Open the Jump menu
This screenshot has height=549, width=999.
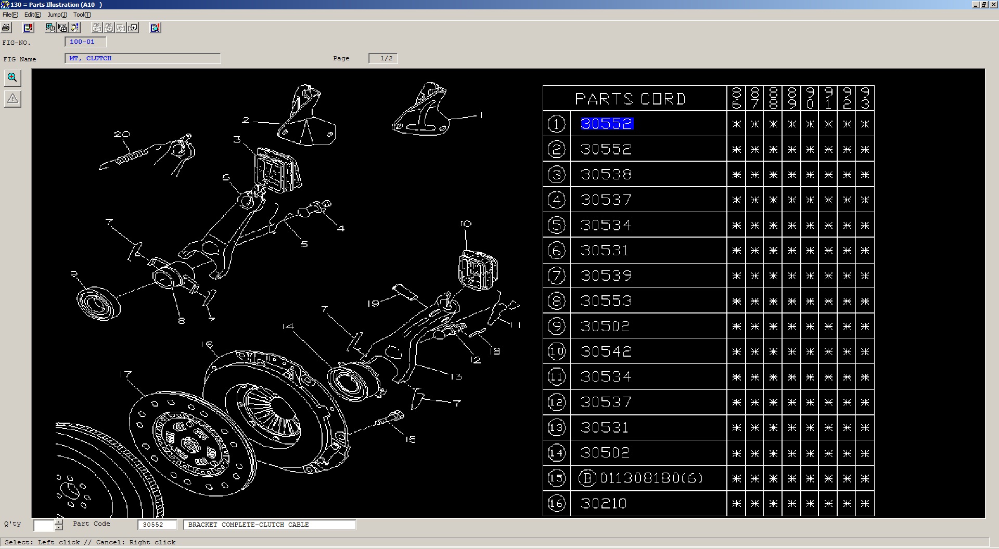[57, 15]
